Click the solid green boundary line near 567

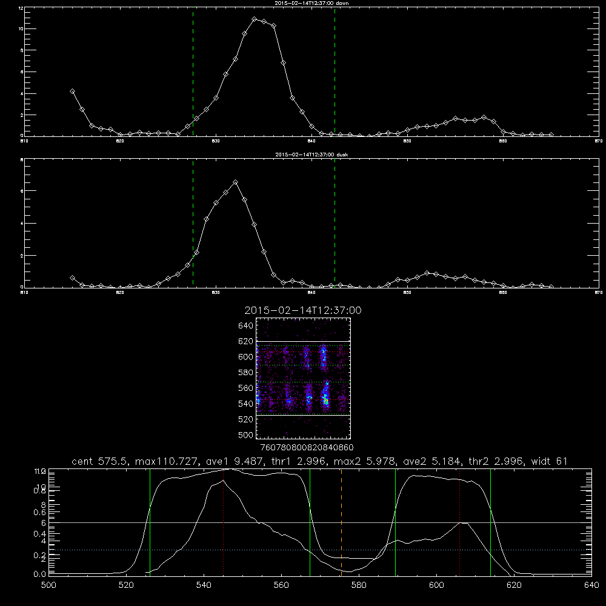(310, 522)
